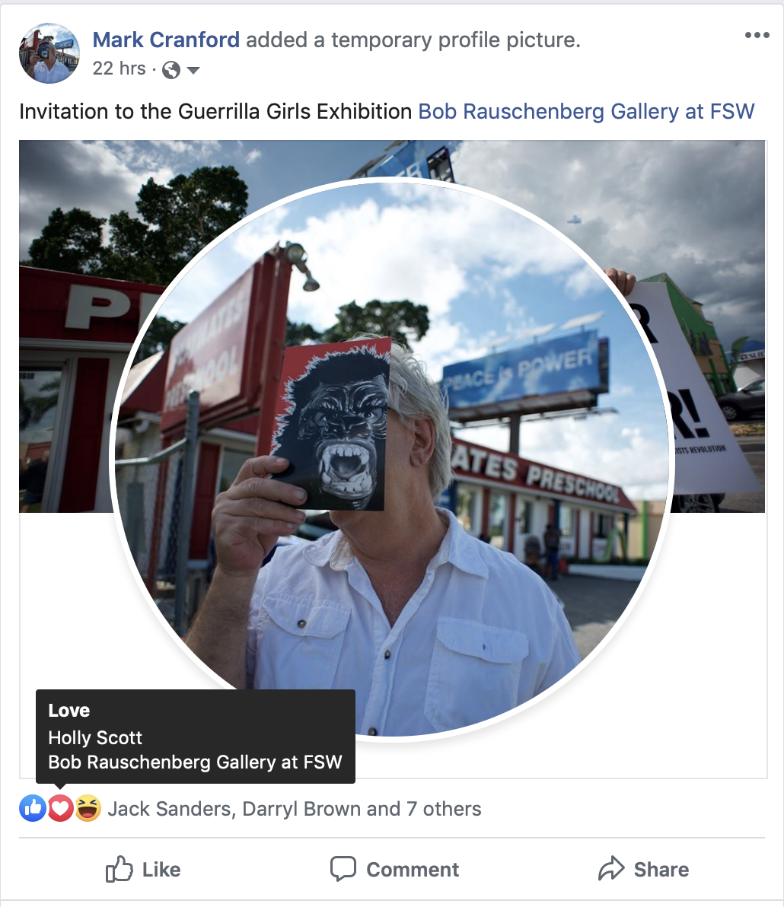Click the red Love heart reaction icon
Image resolution: width=784 pixels, height=907 pixels.
tap(60, 808)
